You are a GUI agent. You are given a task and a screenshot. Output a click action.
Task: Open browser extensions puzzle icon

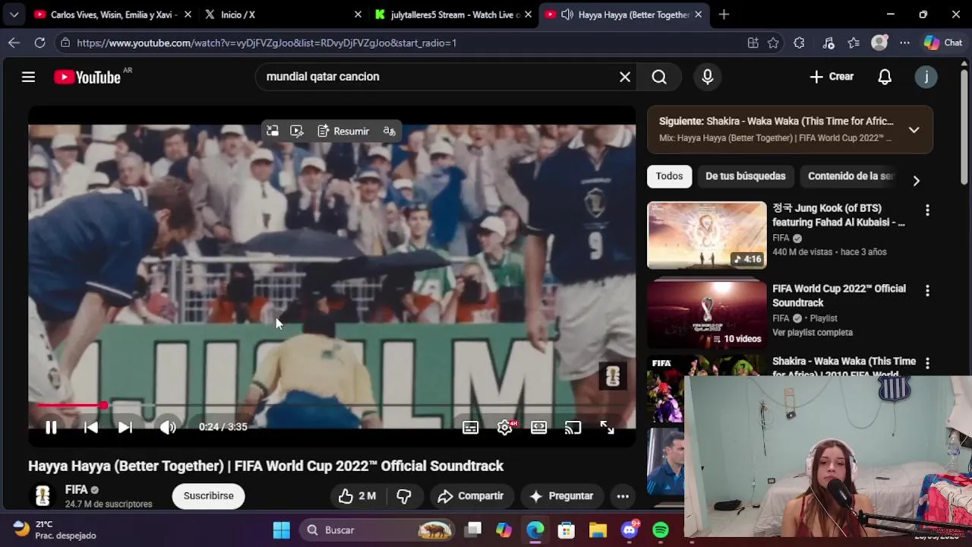pos(799,43)
